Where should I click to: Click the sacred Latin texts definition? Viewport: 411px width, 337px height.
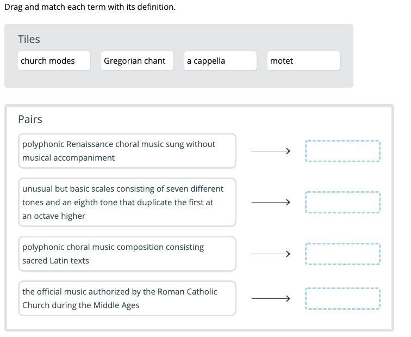click(127, 254)
